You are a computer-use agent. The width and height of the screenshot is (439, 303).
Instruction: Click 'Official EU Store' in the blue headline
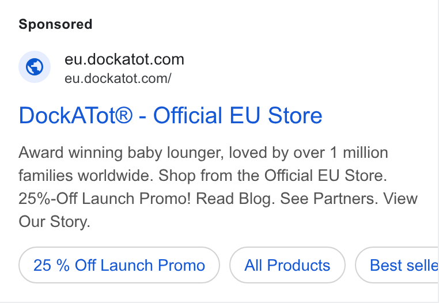pos(238,115)
